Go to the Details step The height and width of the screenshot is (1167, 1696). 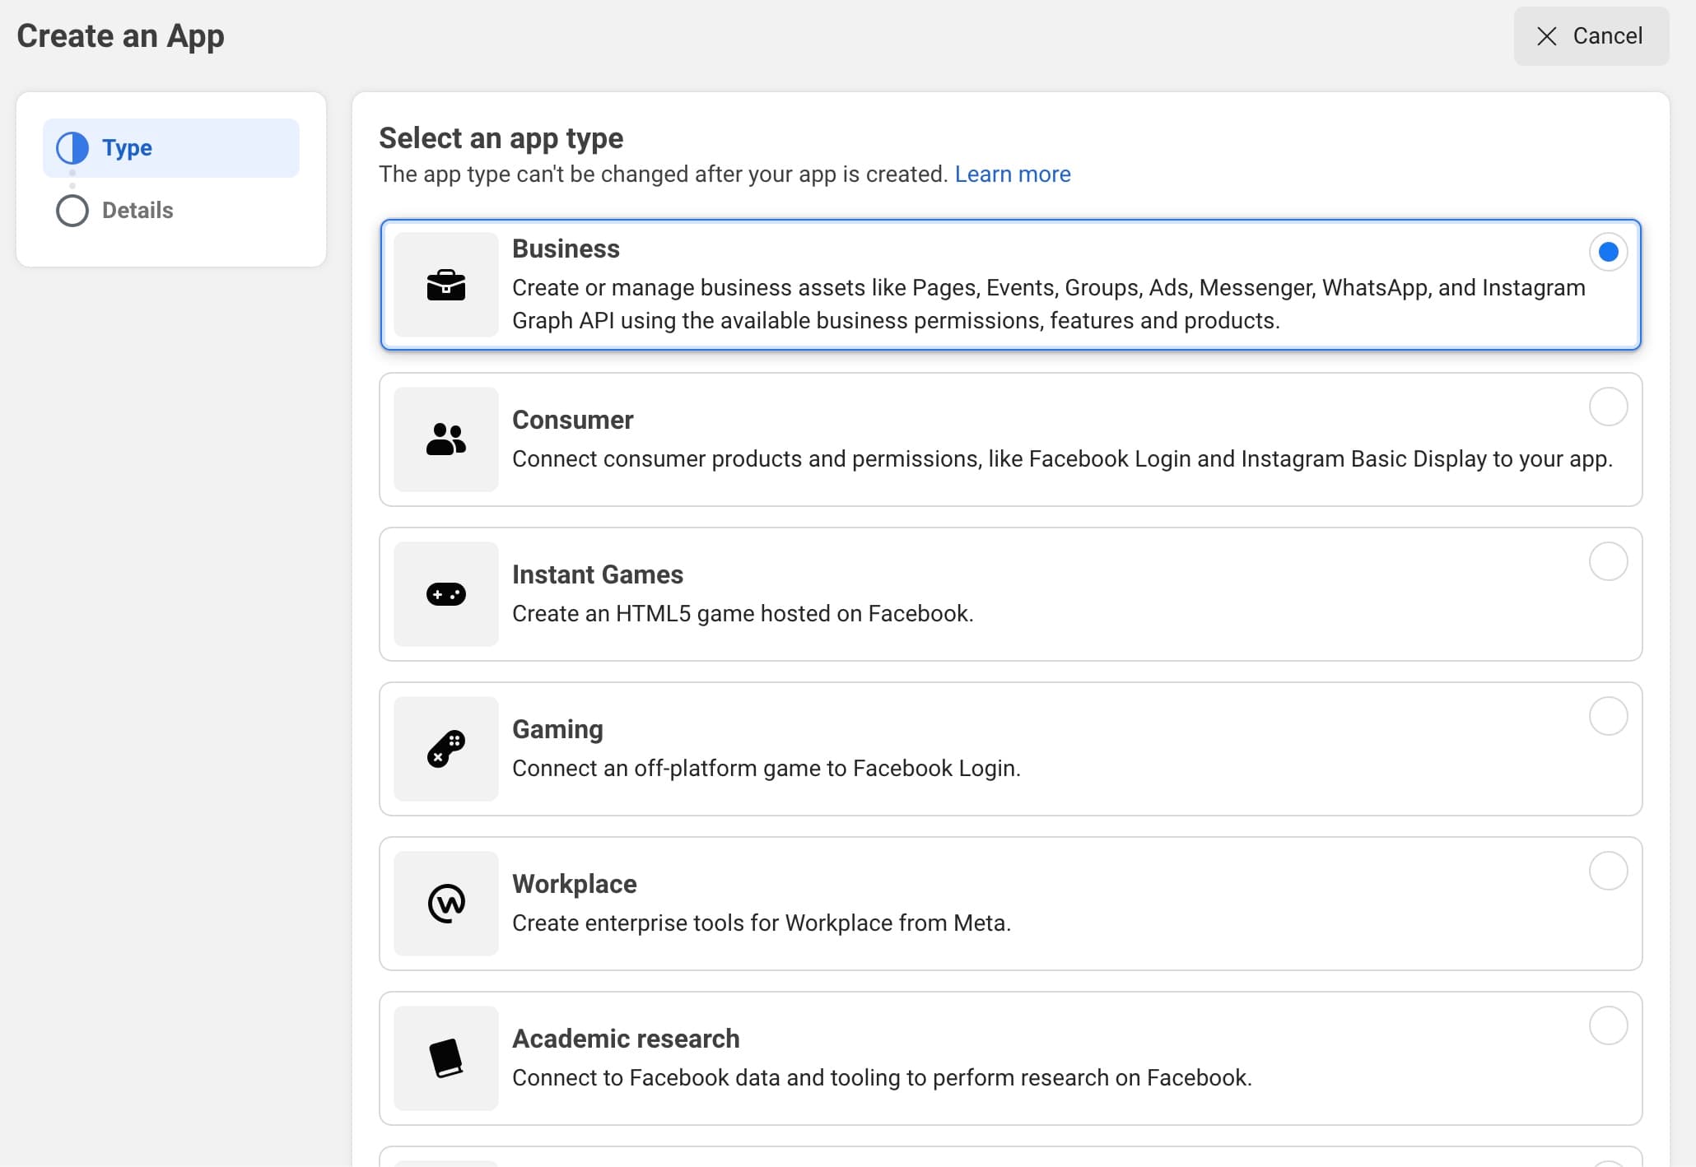tap(137, 211)
